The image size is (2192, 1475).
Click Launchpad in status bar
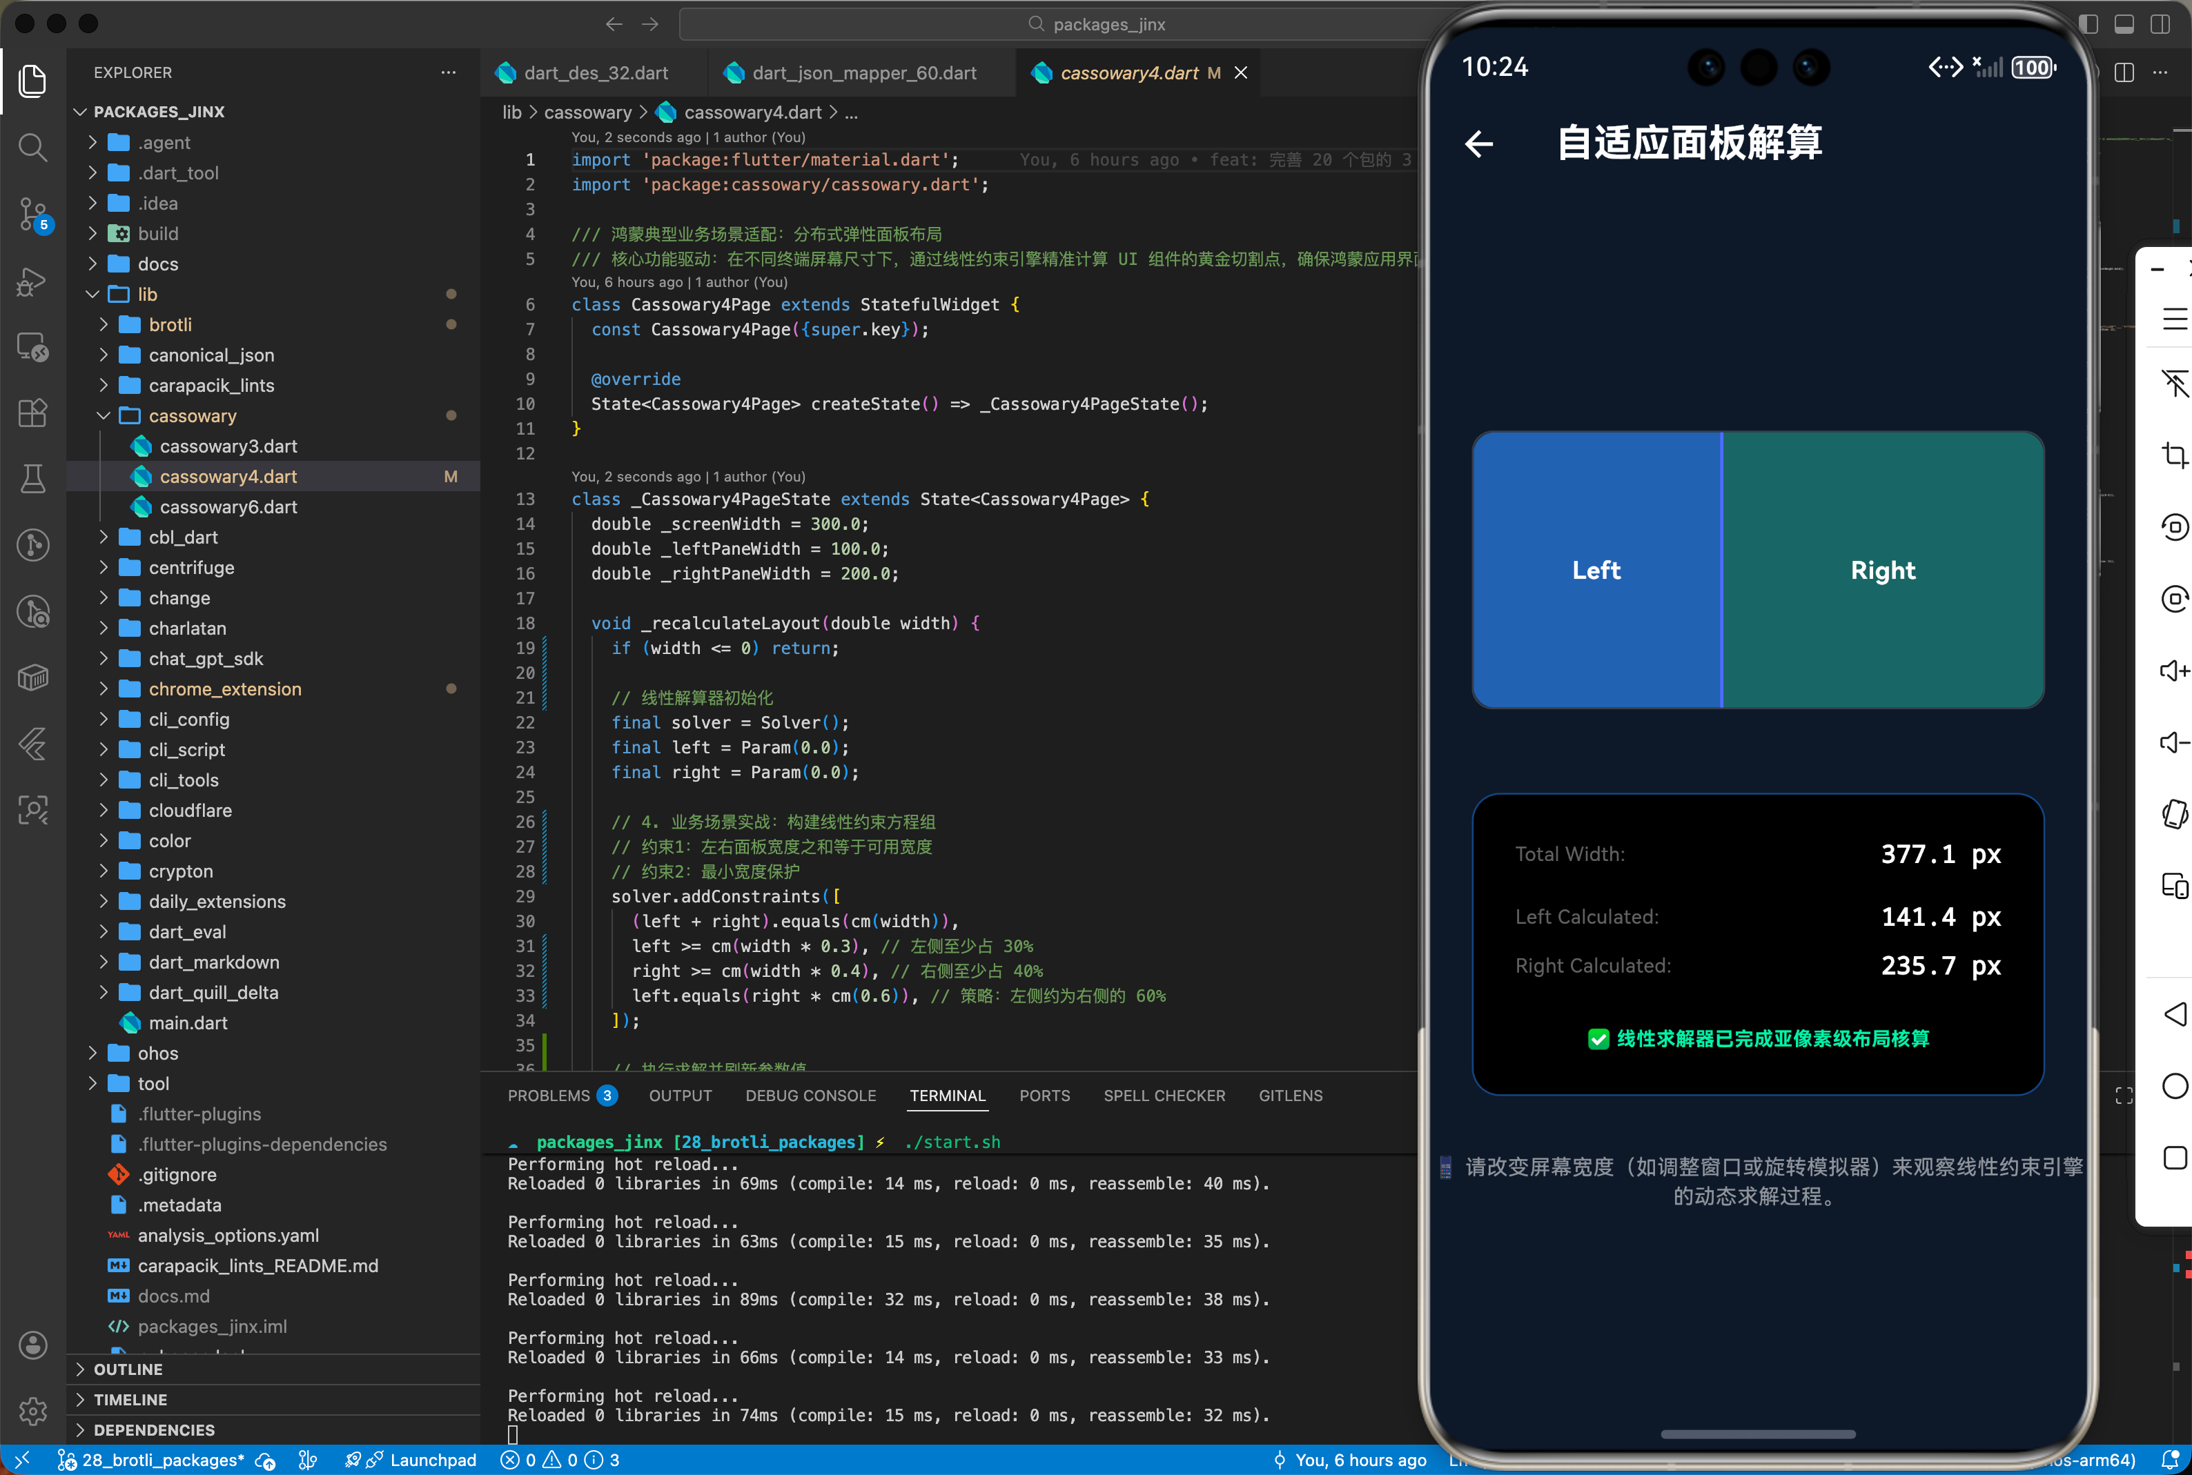433,1460
